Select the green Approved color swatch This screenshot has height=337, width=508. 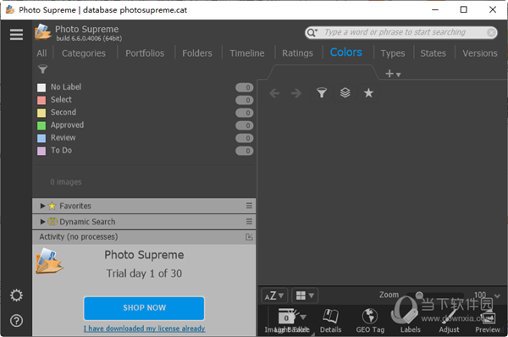(41, 125)
